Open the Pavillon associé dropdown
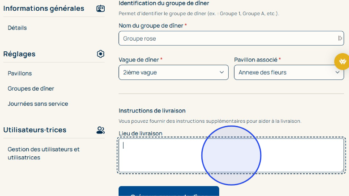The height and width of the screenshot is (196, 349). pos(289,72)
